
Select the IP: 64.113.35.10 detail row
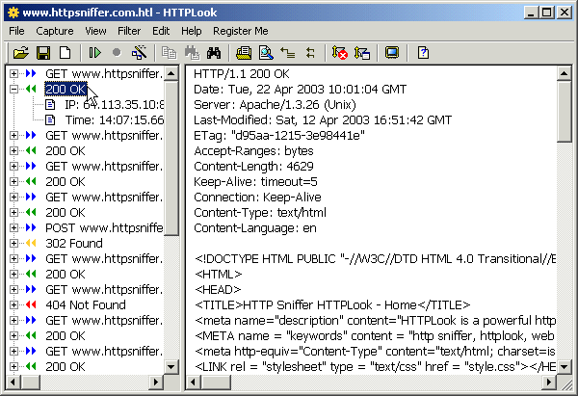115,105
